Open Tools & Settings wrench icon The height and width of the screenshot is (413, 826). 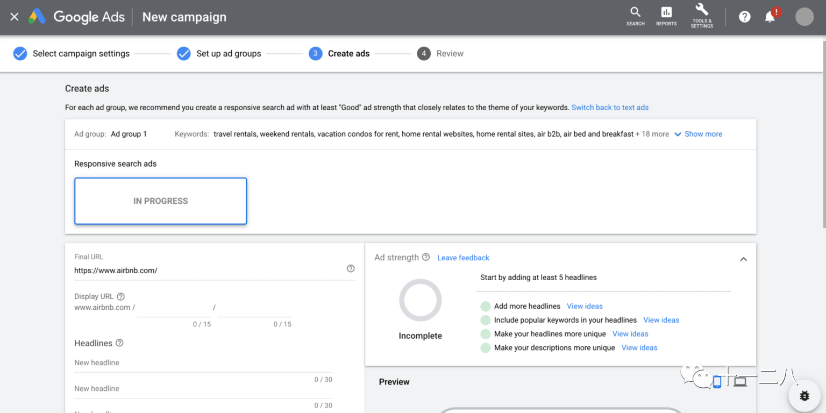702,15
